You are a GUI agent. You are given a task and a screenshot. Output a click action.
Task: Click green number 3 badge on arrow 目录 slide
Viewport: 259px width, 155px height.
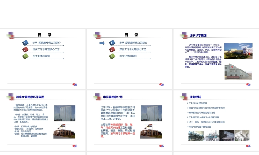pyautogui.click(x=112, y=56)
